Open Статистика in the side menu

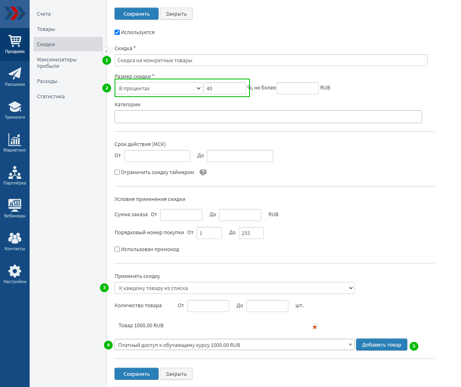[x=51, y=97]
